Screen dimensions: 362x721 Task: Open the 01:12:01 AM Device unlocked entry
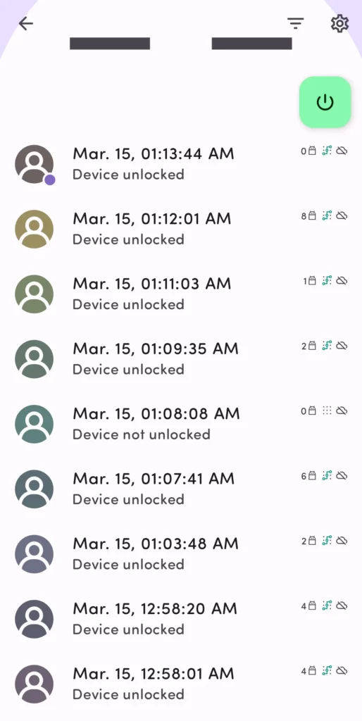pyautogui.click(x=181, y=229)
